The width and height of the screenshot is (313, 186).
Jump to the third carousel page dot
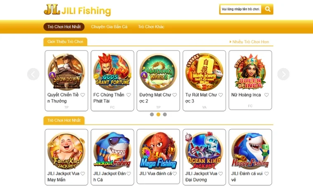(165, 114)
